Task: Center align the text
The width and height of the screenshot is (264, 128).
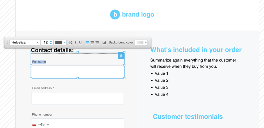Action: 92,42
